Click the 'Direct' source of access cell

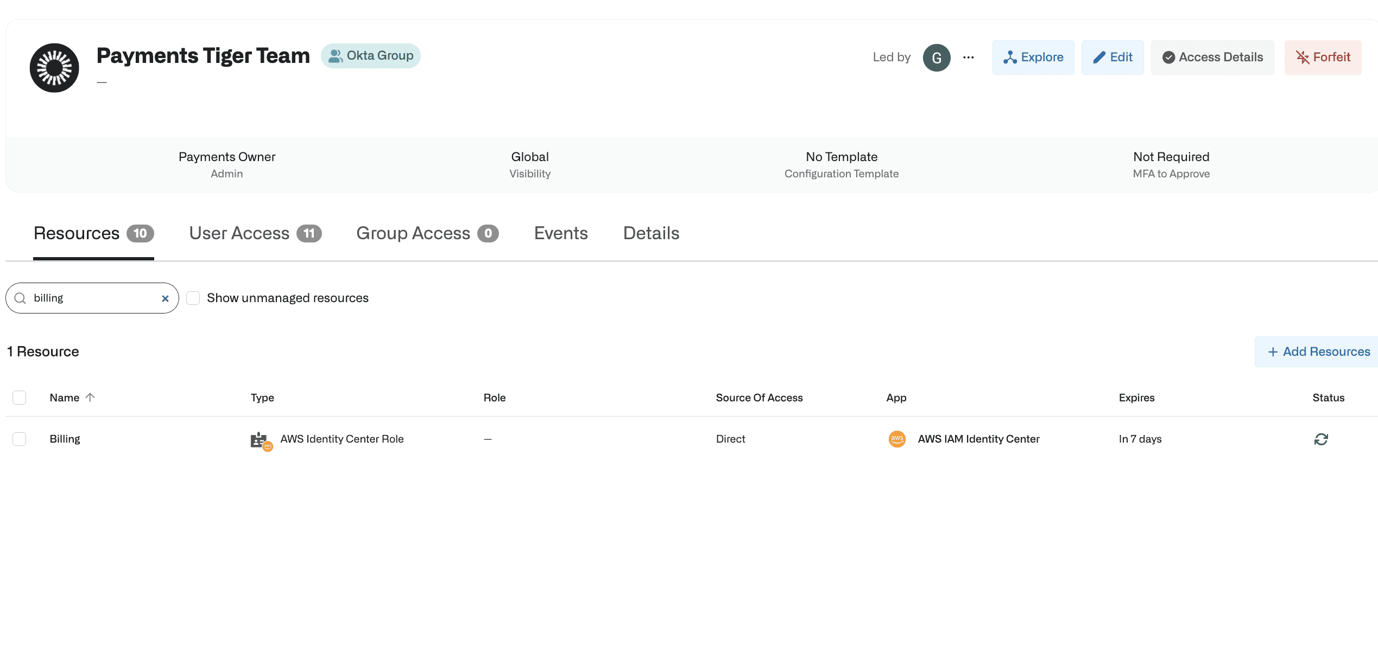pos(730,439)
